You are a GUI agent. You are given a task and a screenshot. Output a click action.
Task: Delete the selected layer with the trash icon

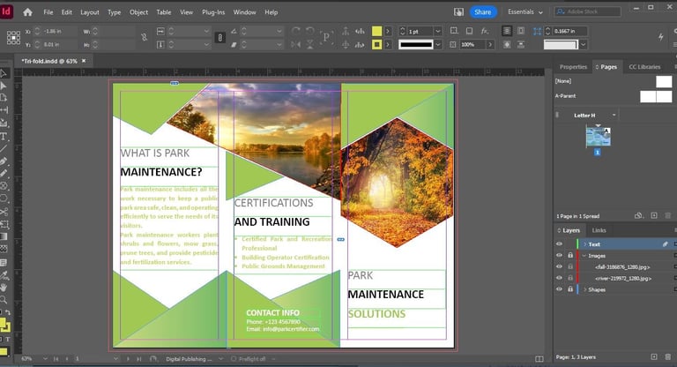pos(667,356)
